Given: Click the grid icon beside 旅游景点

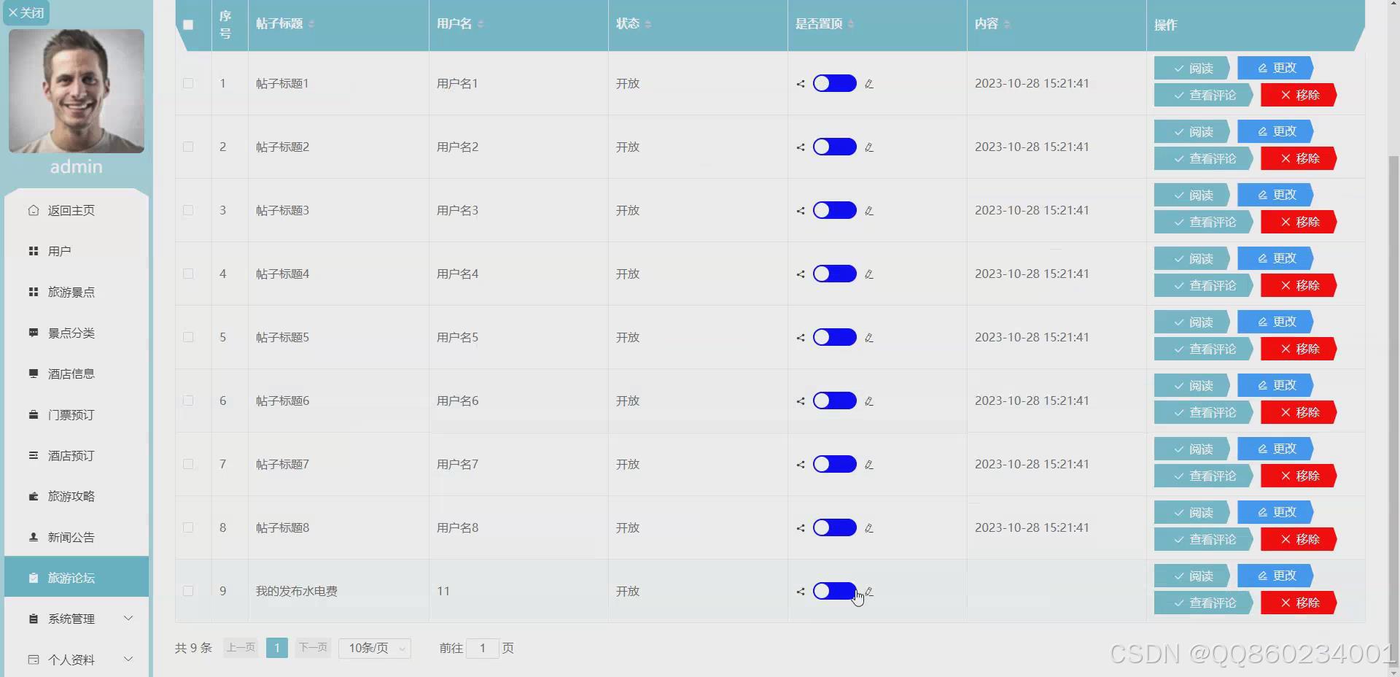Looking at the screenshot, I should click(34, 292).
